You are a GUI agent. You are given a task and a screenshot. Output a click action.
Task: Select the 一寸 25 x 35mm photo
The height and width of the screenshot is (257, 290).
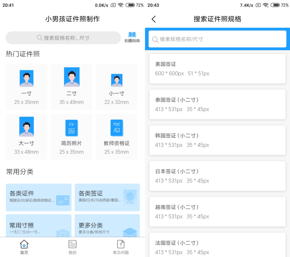pos(26,87)
